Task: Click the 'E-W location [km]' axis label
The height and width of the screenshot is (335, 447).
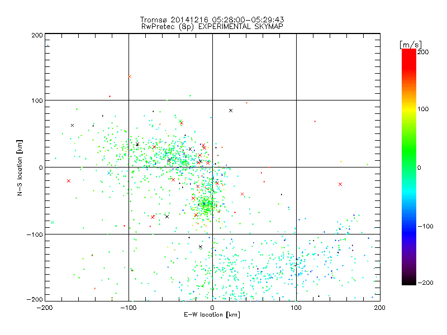Action: (x=212, y=315)
